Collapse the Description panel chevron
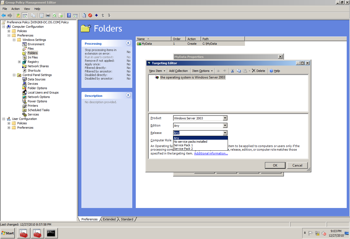Image resolution: width=350 pixels, height=239 pixels. pyautogui.click(x=128, y=95)
